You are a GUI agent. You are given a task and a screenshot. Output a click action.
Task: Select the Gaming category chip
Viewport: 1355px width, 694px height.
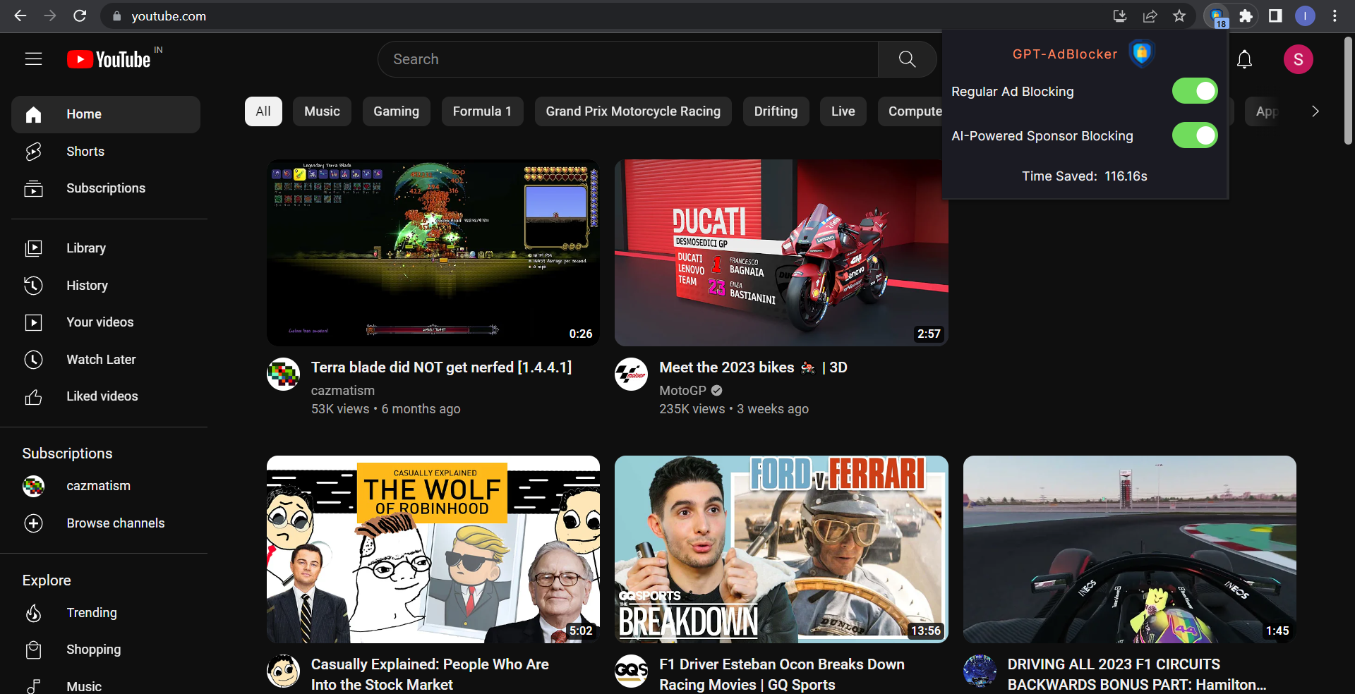396,111
